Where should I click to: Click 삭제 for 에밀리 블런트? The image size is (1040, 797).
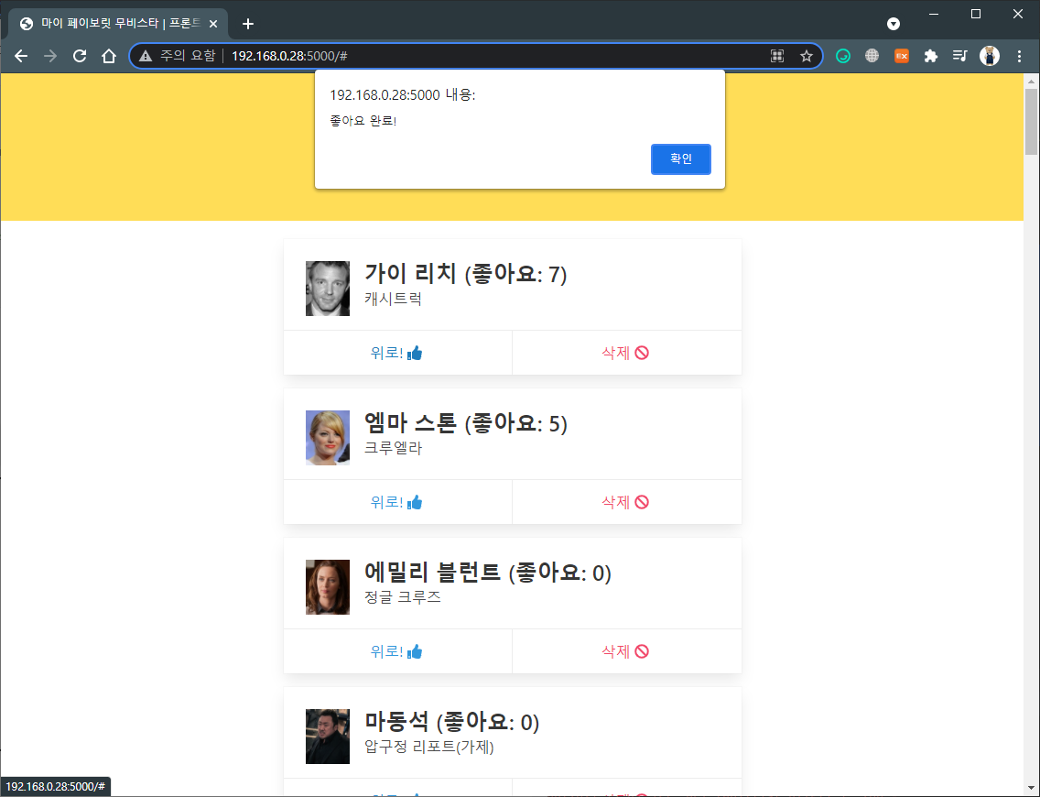[x=626, y=651]
